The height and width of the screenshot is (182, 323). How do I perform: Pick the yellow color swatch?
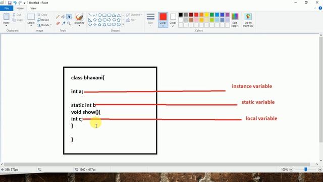pyautogui.click(x=206, y=15)
